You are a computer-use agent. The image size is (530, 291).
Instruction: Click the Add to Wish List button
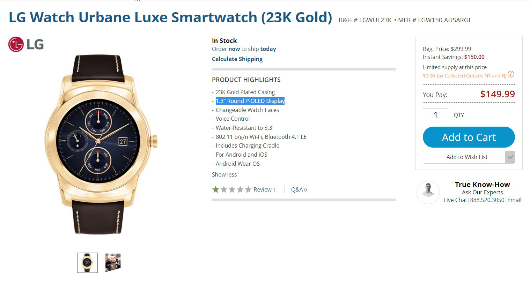click(464, 157)
